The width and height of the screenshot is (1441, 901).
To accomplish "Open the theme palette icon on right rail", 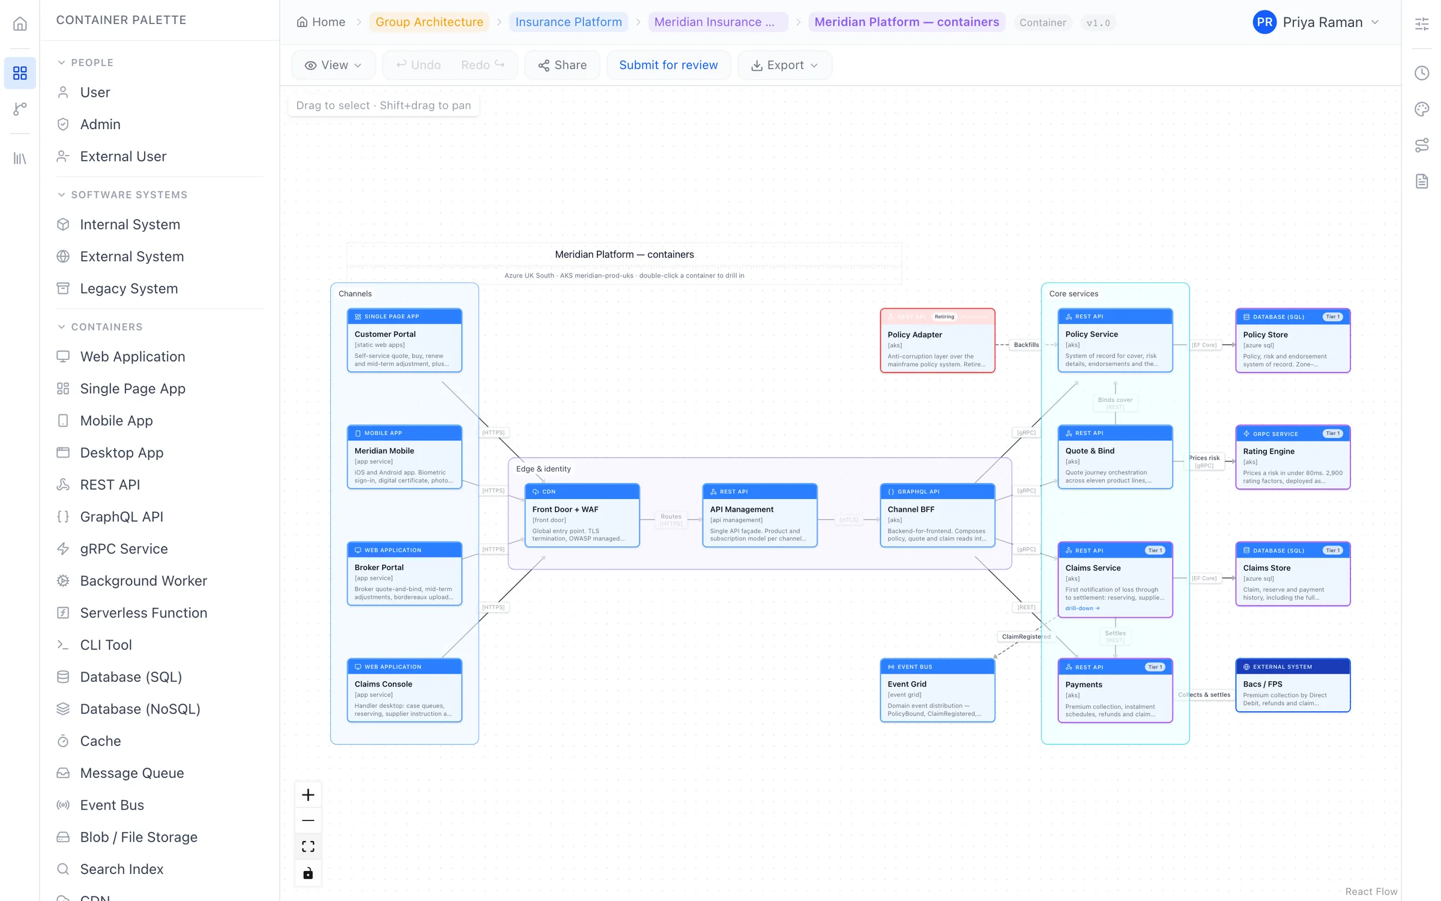I will point(1421,109).
